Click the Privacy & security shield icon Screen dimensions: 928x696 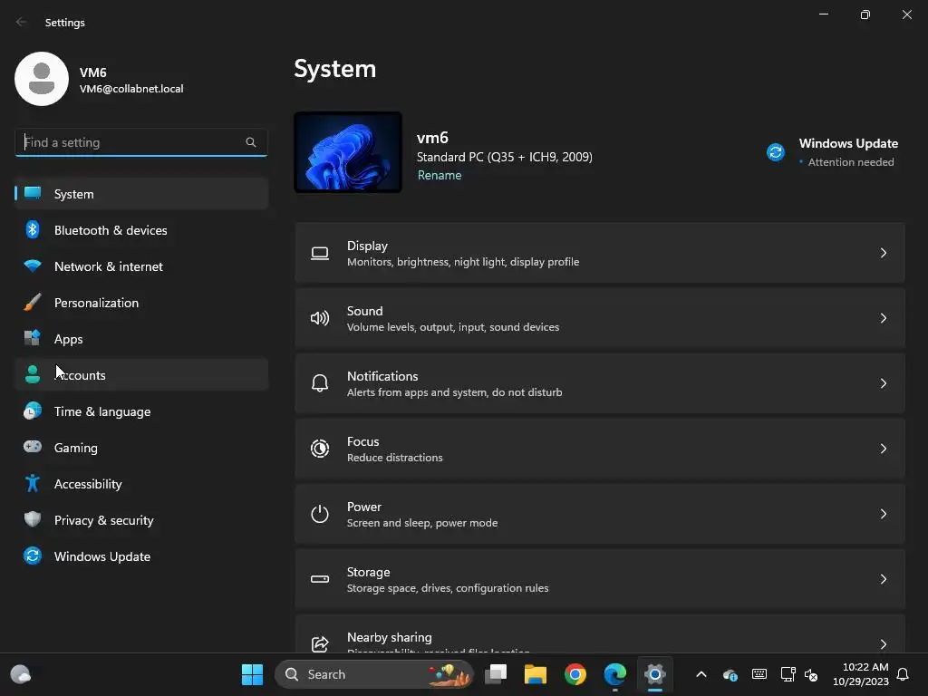(x=33, y=519)
